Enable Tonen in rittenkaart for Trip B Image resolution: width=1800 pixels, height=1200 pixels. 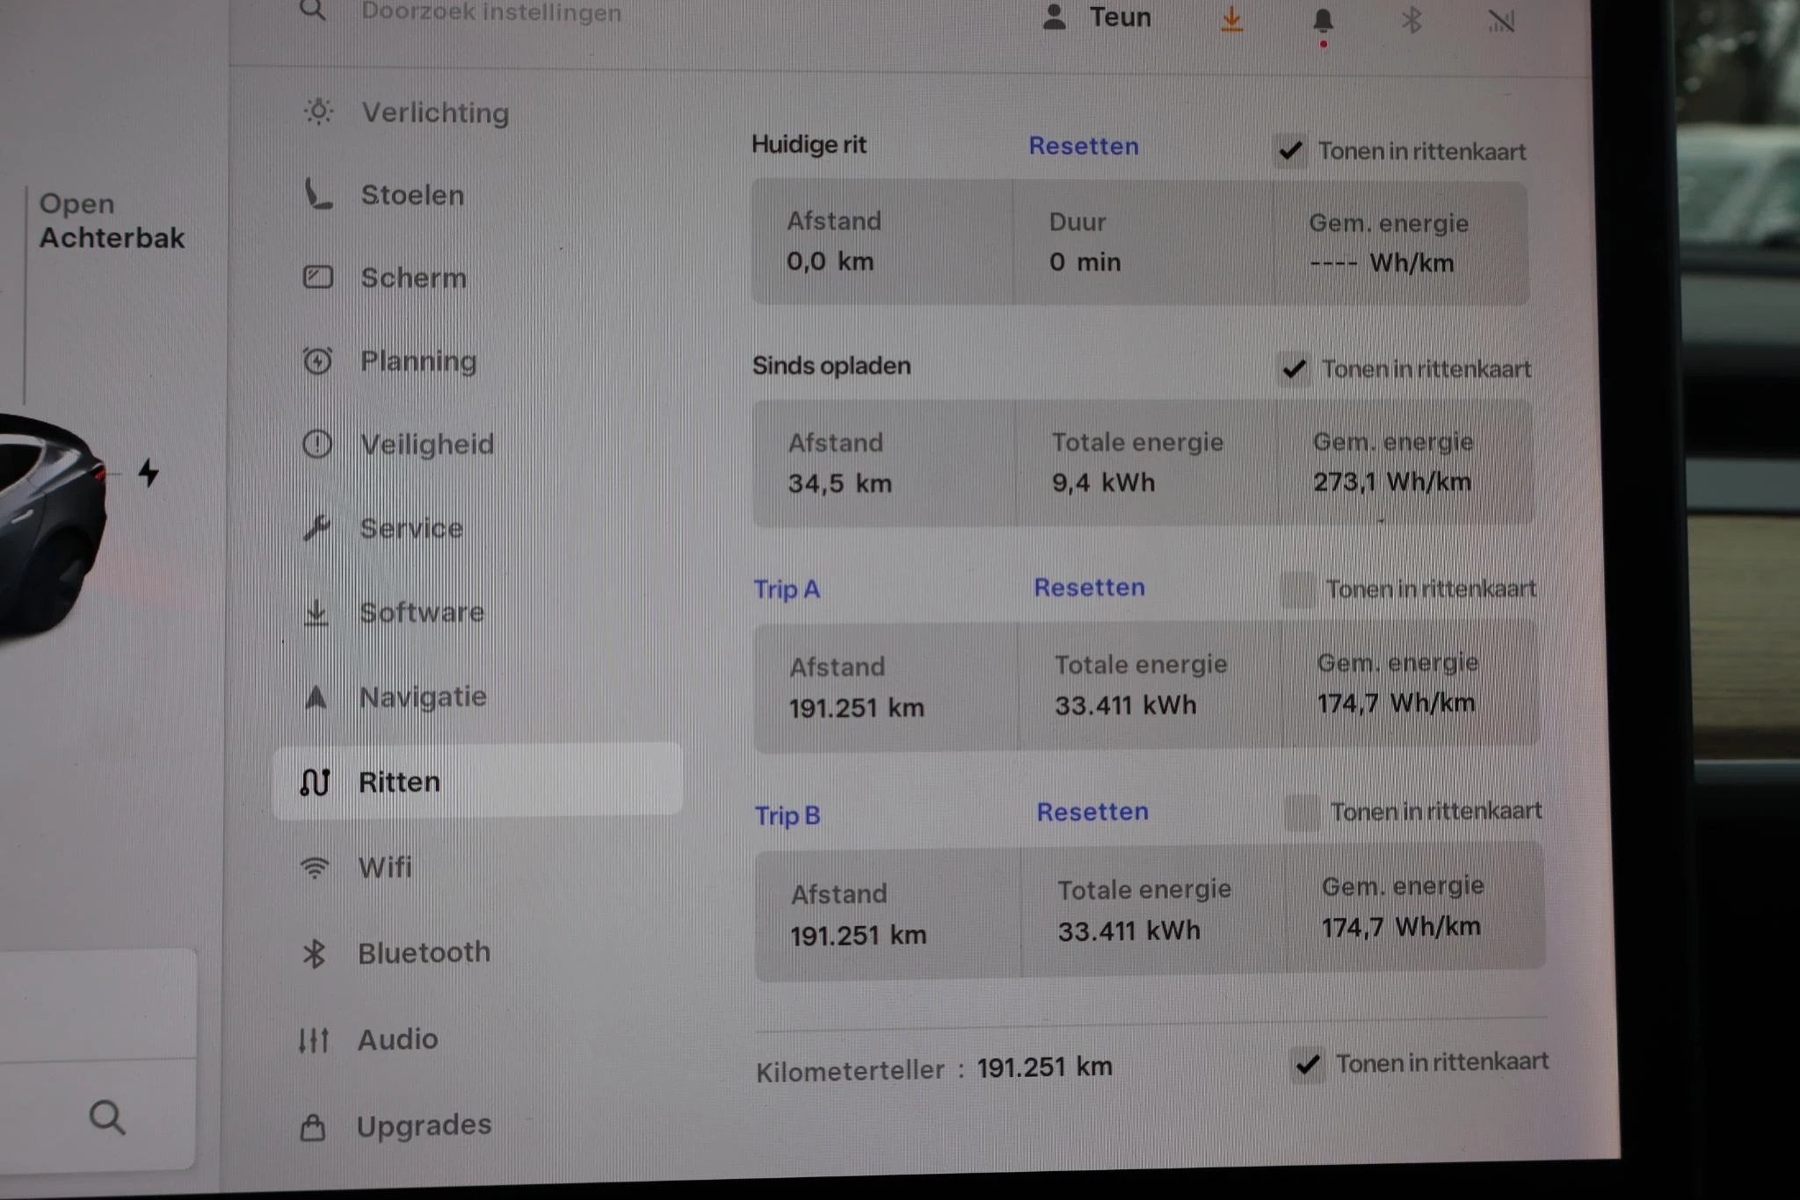click(1302, 812)
